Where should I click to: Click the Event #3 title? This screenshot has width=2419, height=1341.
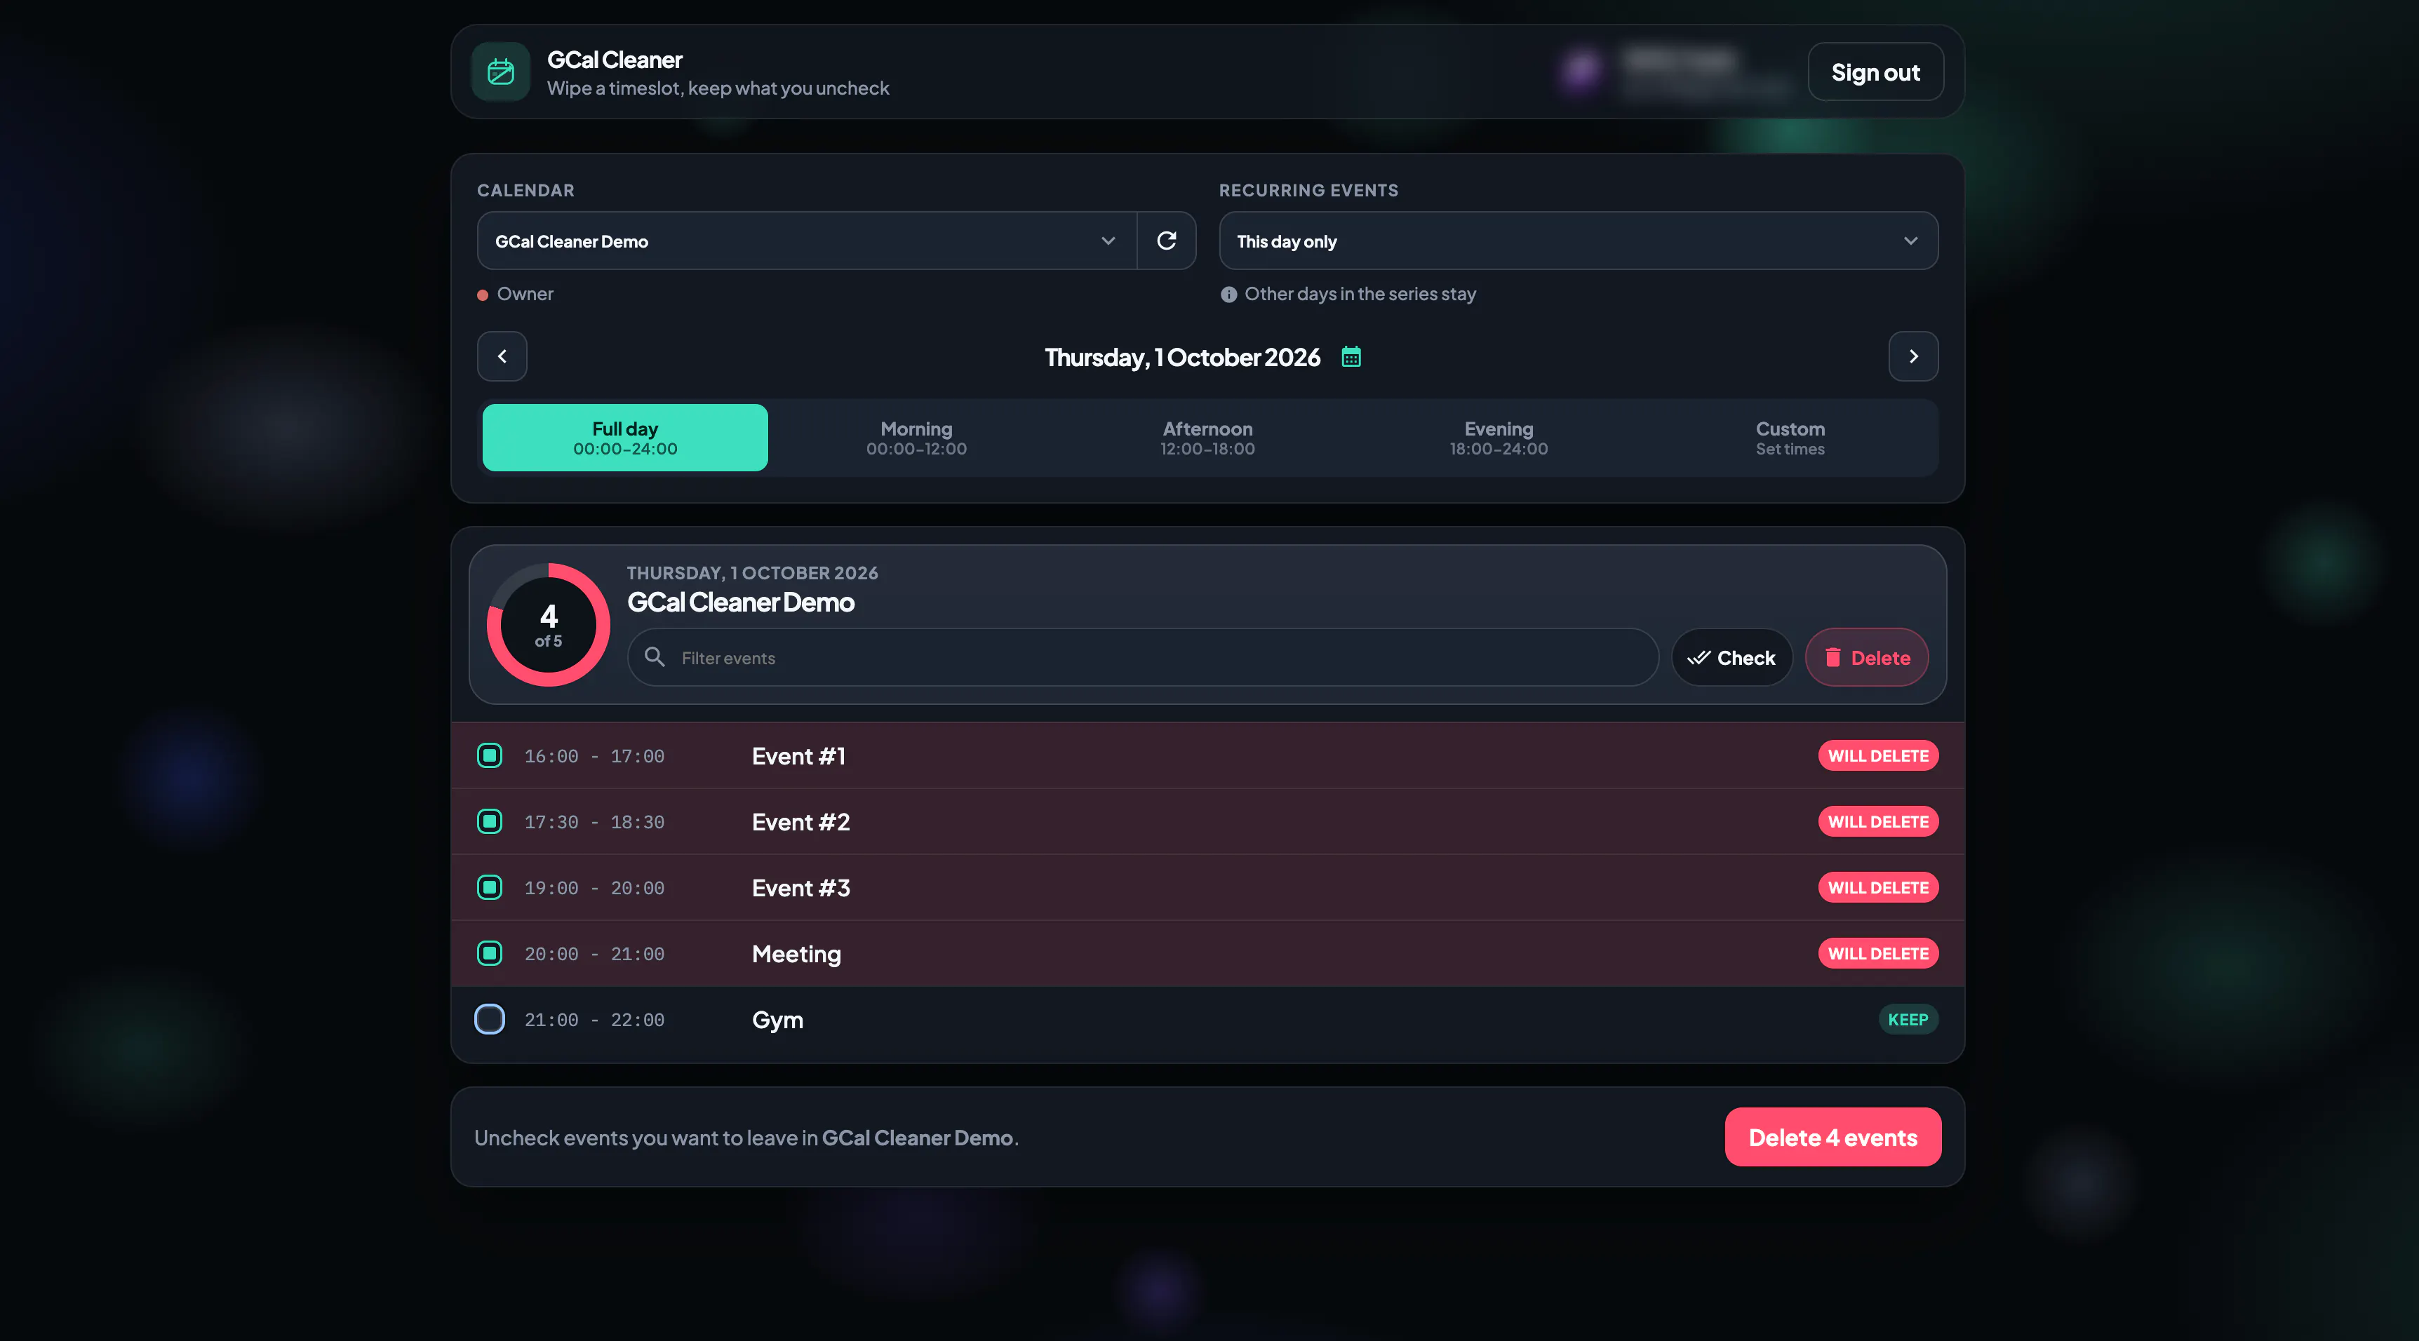[801, 887]
